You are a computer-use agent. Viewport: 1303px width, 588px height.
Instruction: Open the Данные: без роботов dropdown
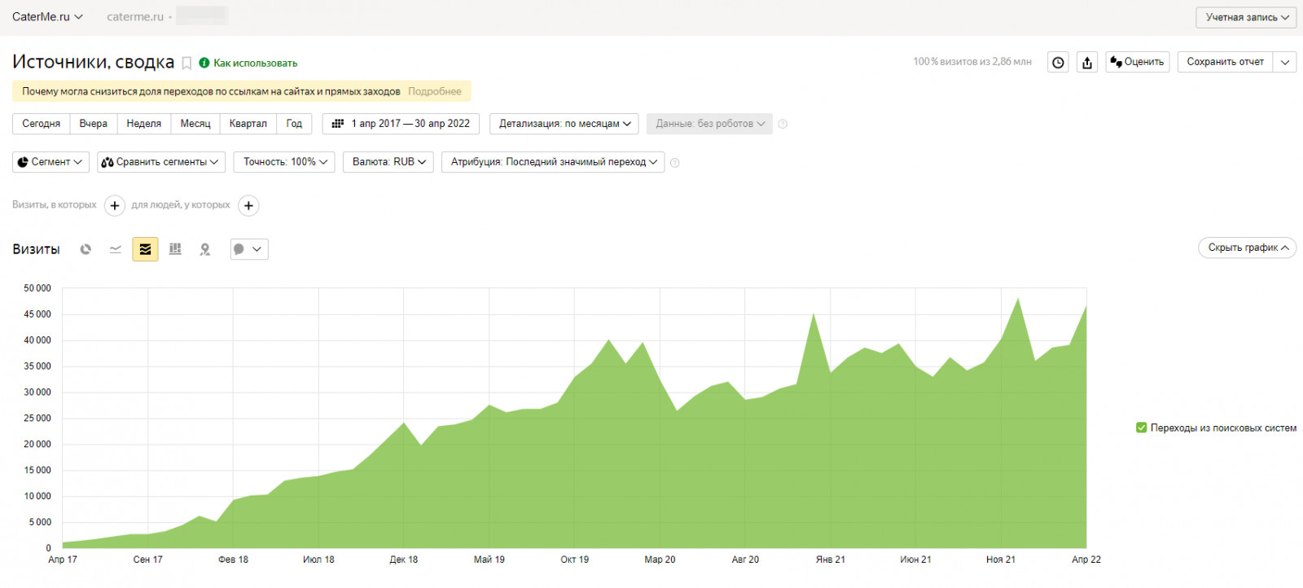(709, 124)
